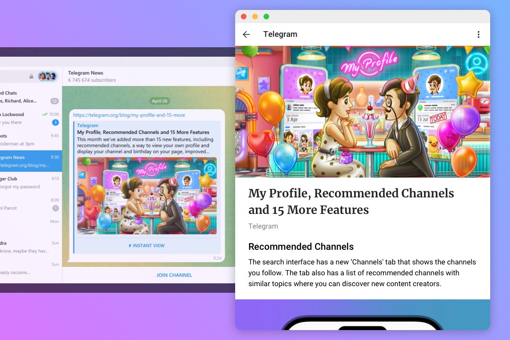Open the three-dot more options menu
The width and height of the screenshot is (510, 340).
point(478,34)
